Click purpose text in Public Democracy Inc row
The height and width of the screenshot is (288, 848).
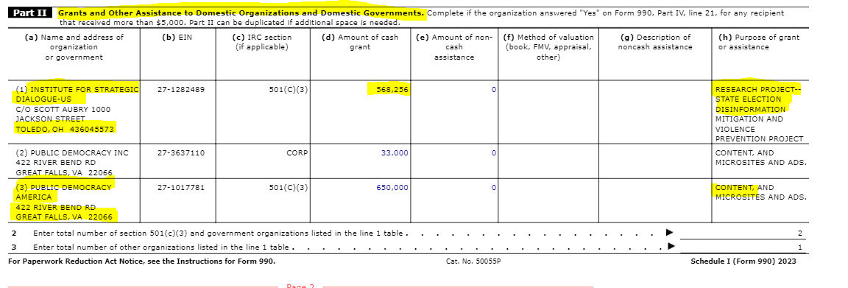[x=761, y=158]
